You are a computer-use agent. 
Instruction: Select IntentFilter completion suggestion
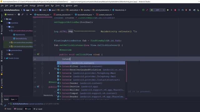[91, 66]
